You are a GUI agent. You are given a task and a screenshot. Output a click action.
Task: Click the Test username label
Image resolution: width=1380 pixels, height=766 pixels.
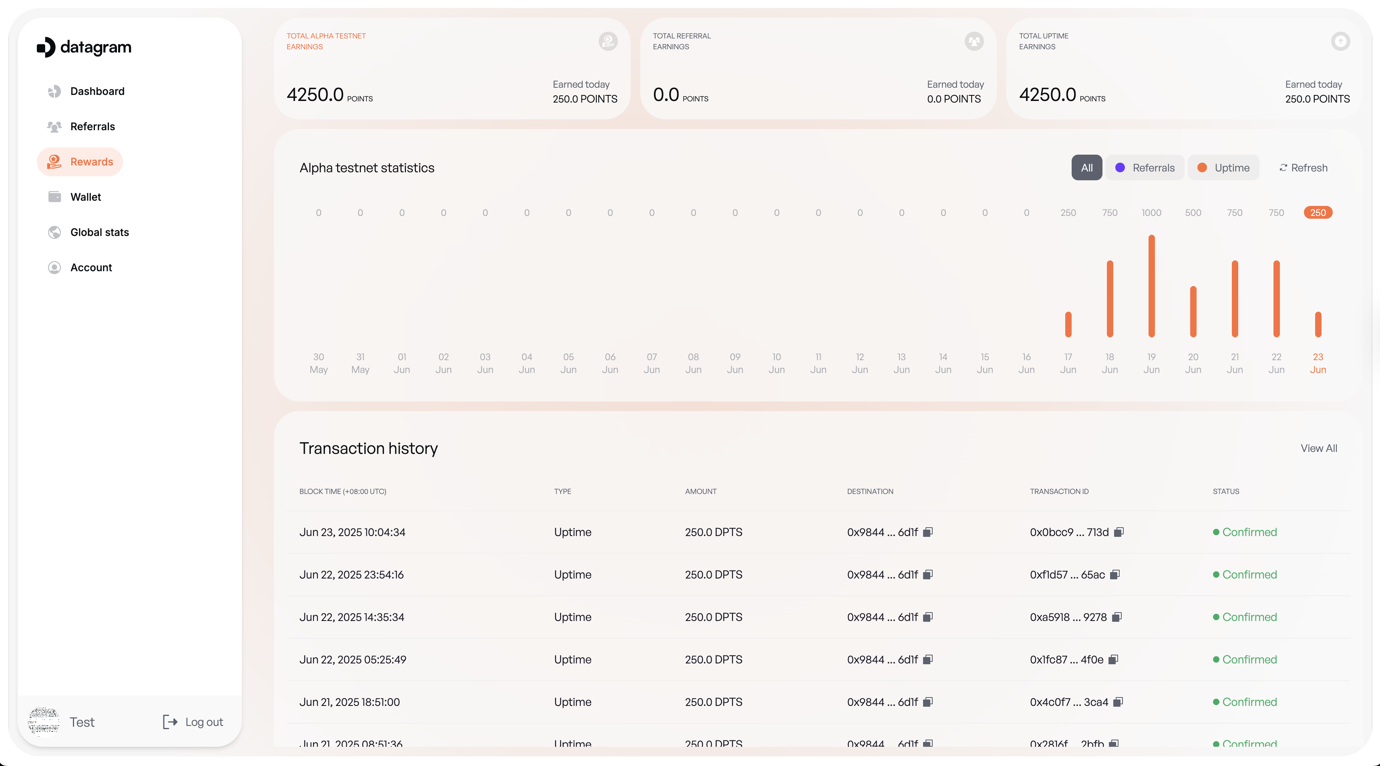[82, 722]
